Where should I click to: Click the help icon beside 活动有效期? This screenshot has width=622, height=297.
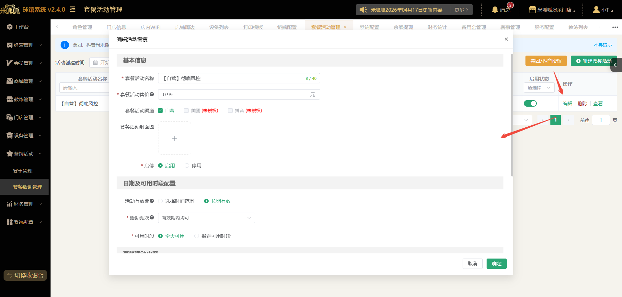click(152, 201)
